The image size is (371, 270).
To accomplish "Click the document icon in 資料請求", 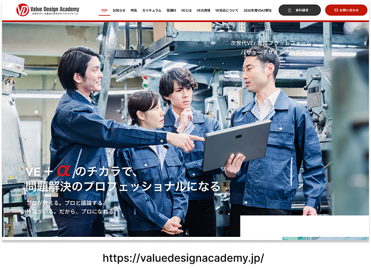I will 290,10.
